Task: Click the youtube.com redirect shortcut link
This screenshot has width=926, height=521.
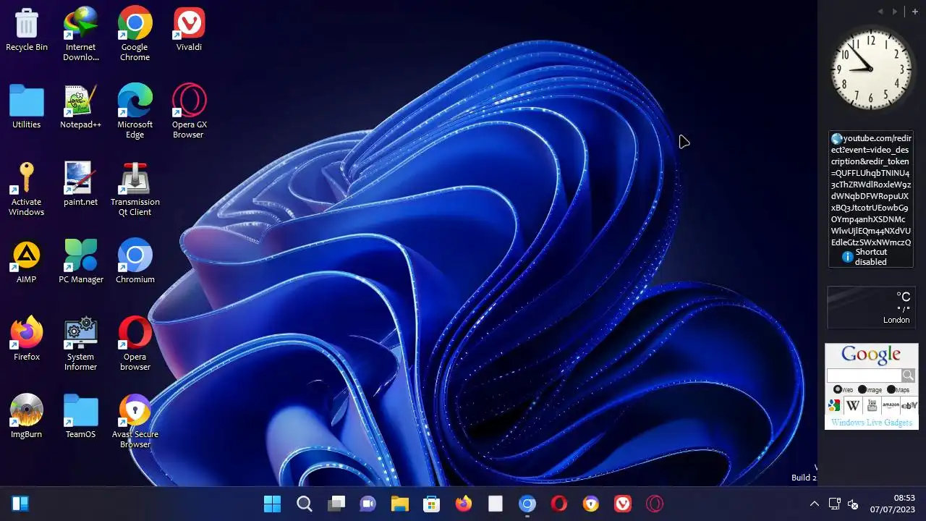Action: (871, 190)
